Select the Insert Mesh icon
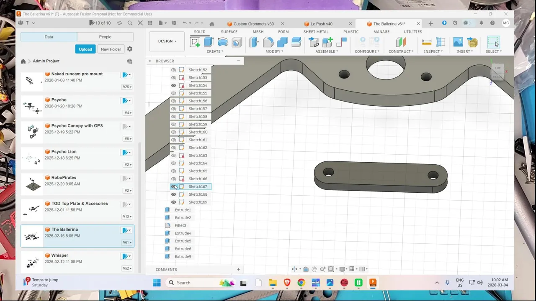The width and height of the screenshot is (536, 301). click(472, 42)
